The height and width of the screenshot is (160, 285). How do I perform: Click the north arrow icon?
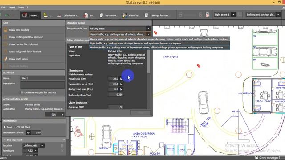[5, 59]
